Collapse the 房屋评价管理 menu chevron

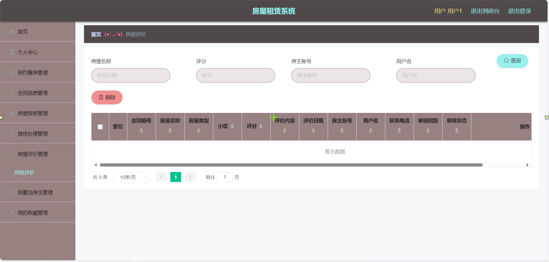click(x=67, y=153)
